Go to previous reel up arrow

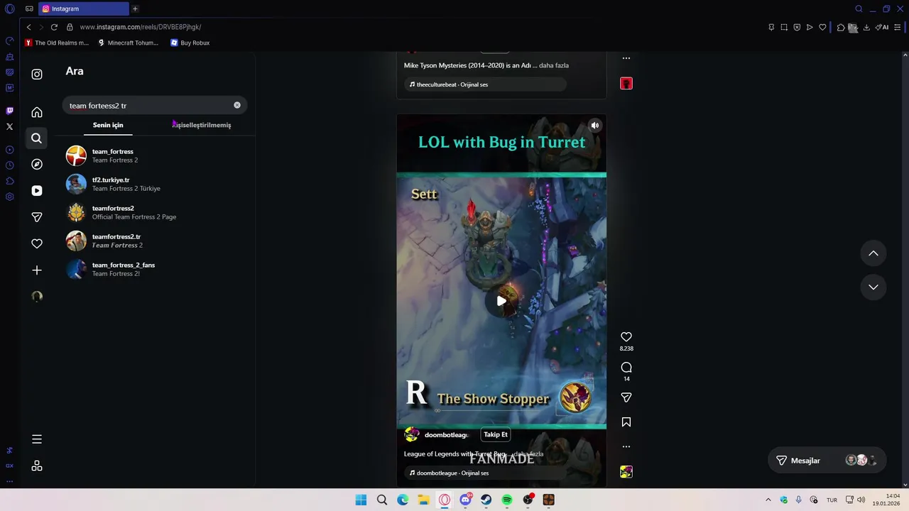tap(873, 253)
